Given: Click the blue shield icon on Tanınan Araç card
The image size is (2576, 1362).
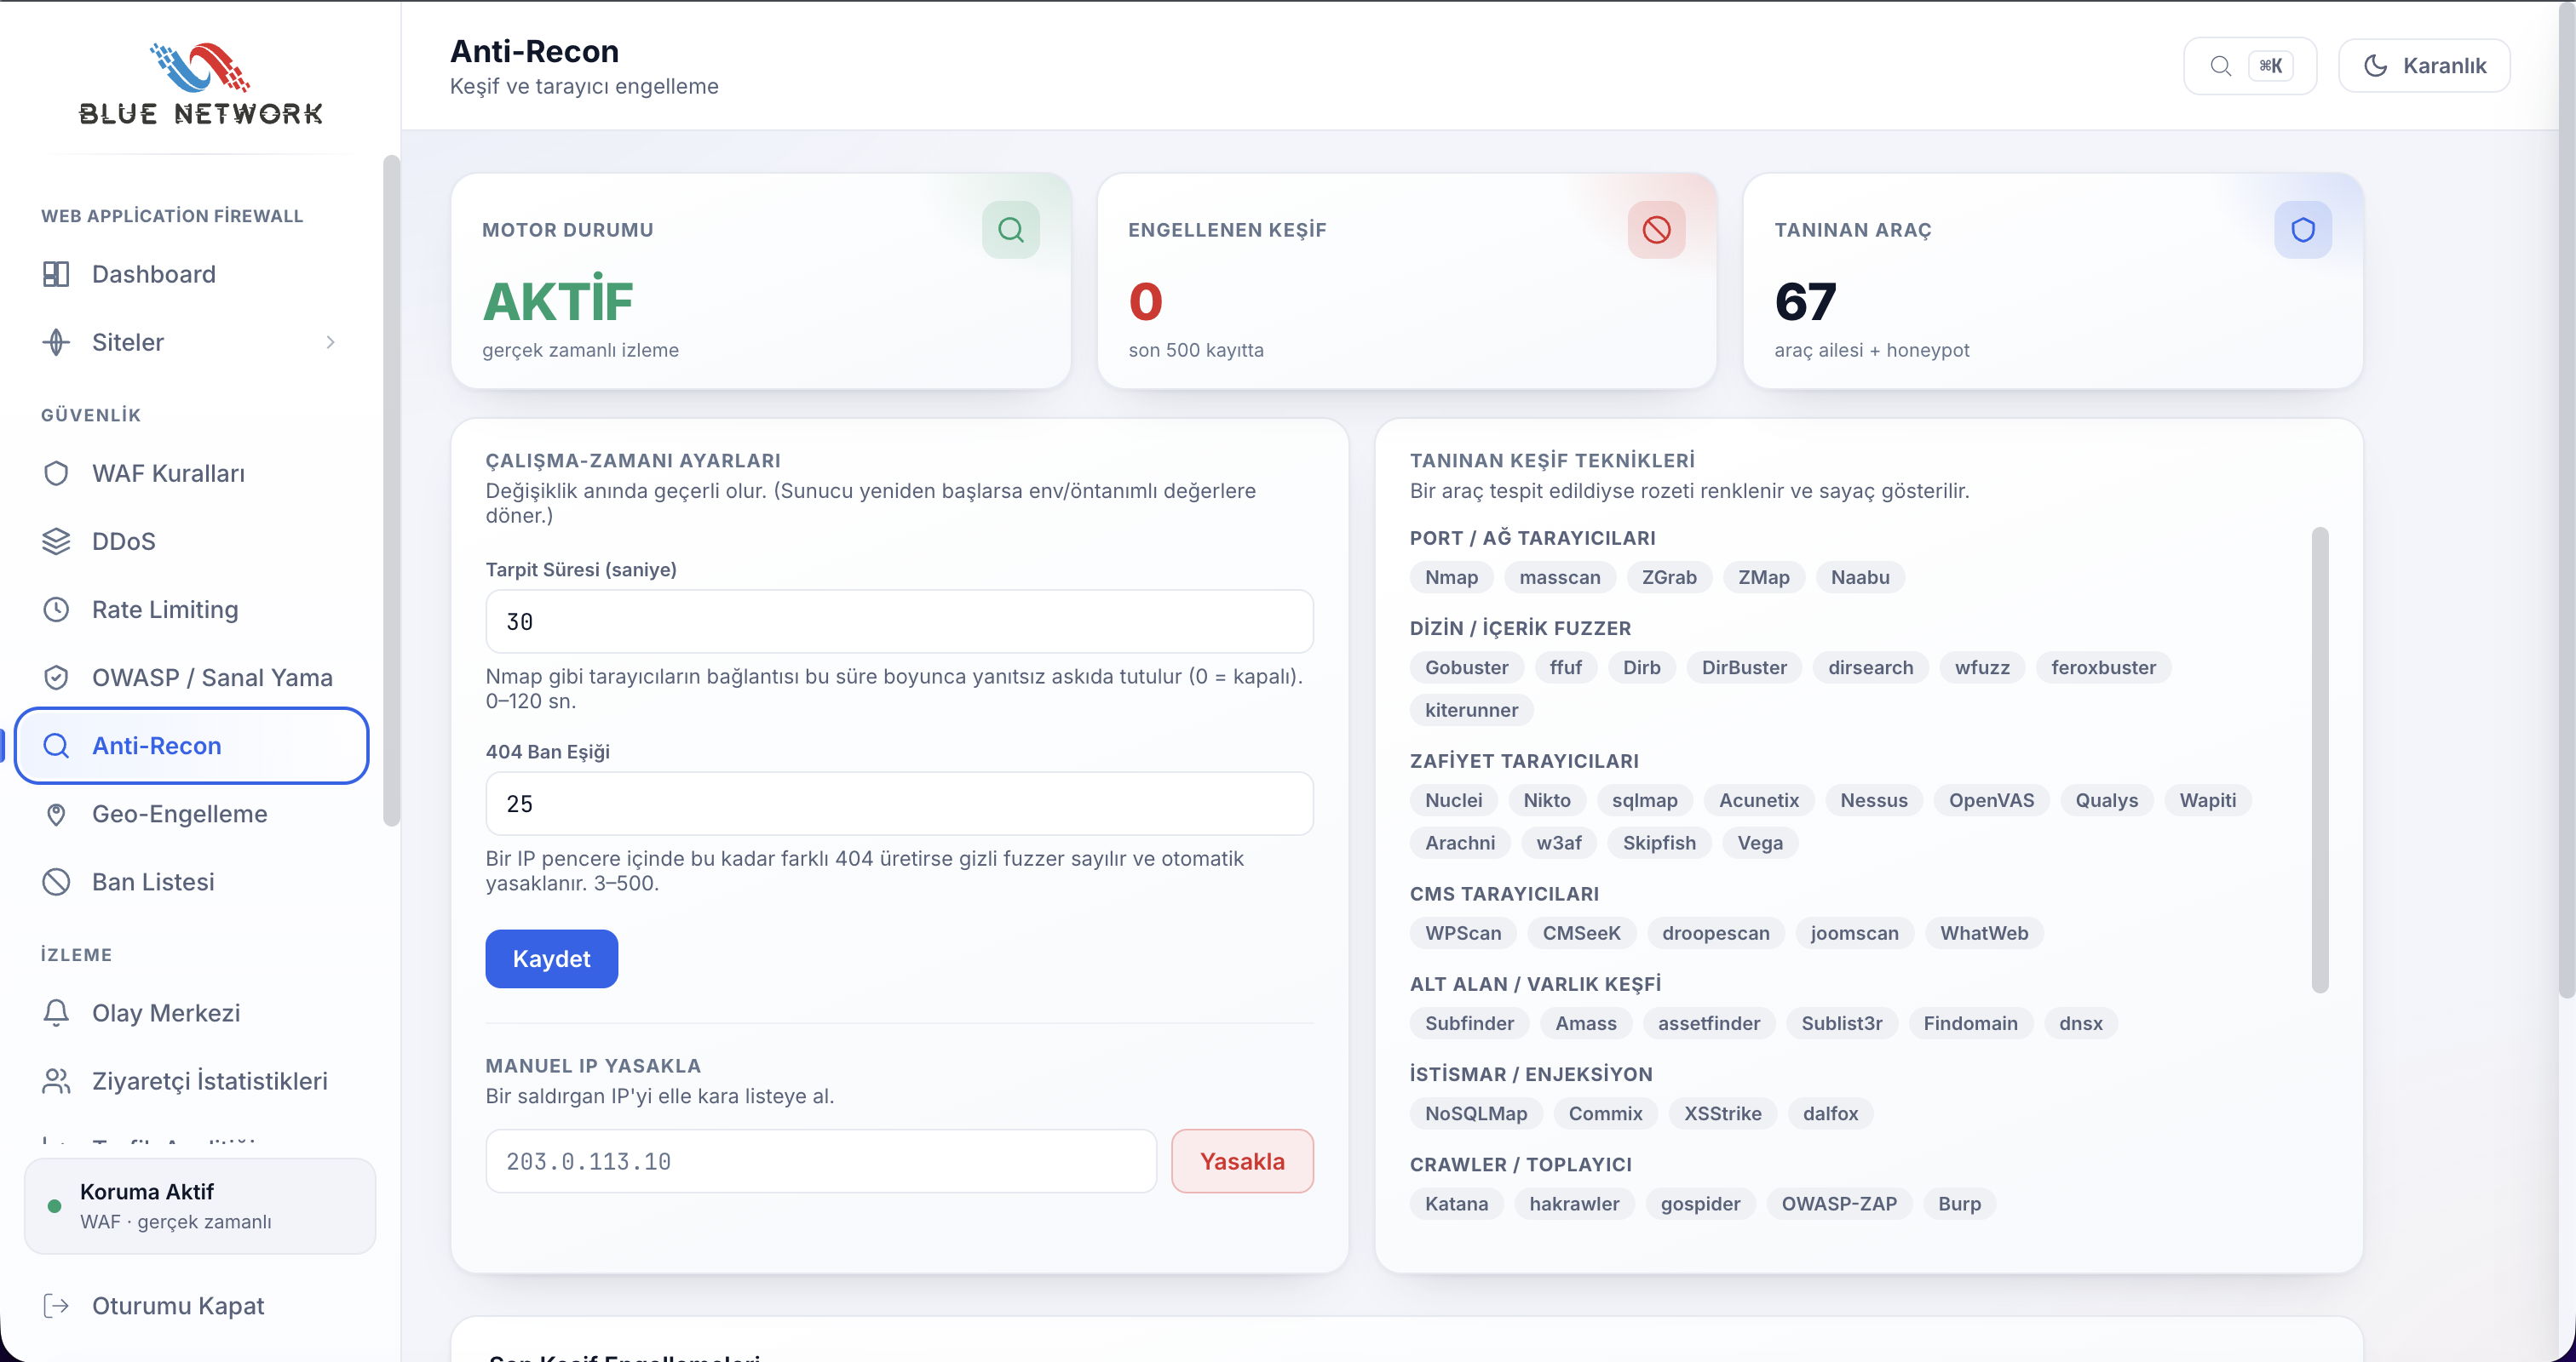Looking at the screenshot, I should coord(2302,230).
